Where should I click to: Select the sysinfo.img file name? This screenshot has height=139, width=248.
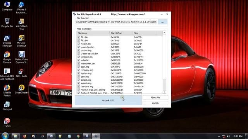pyautogui.click(x=86, y=83)
